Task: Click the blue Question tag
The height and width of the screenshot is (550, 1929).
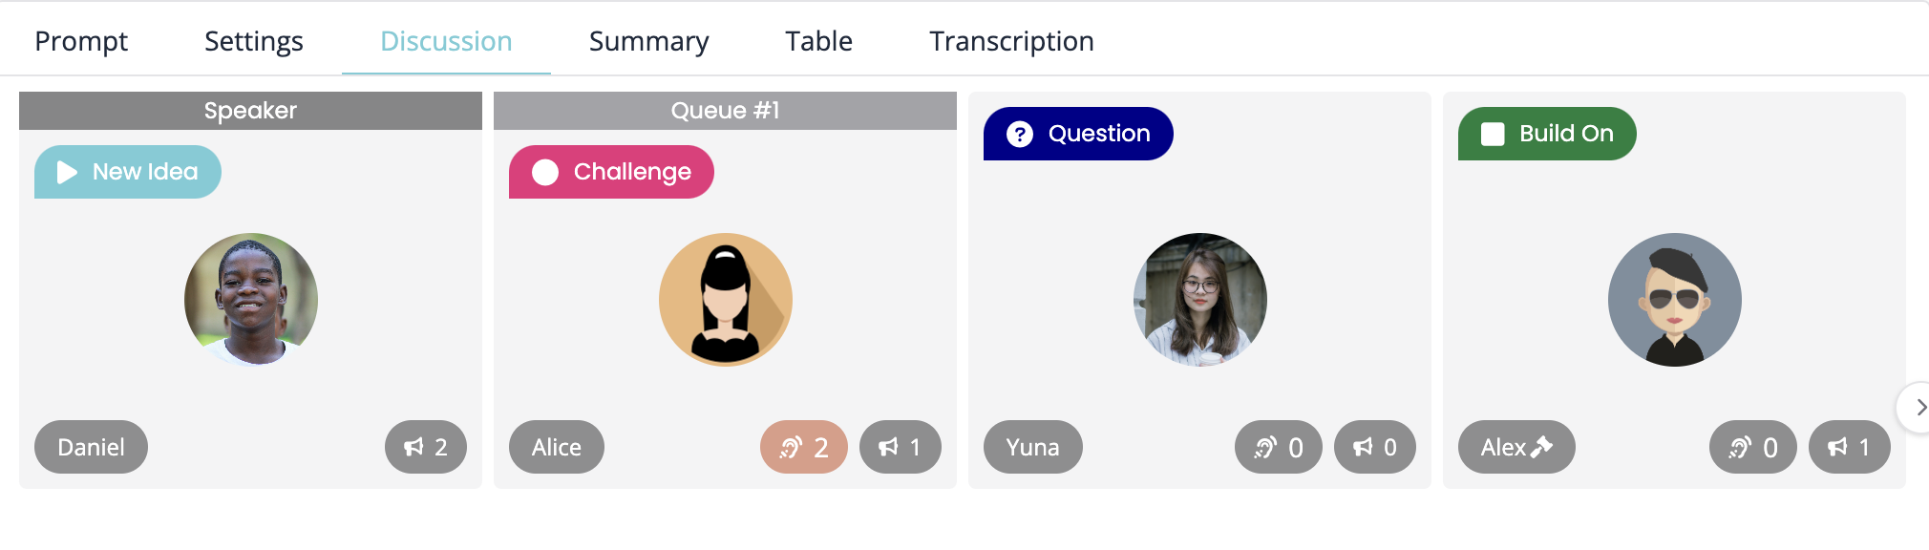Action: [1078, 134]
